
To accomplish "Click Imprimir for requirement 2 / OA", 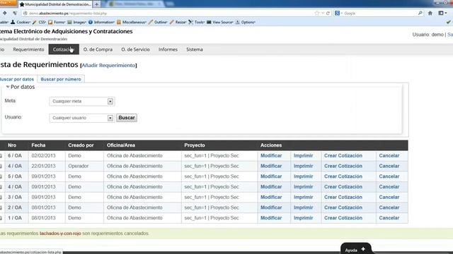I will tap(304, 207).
